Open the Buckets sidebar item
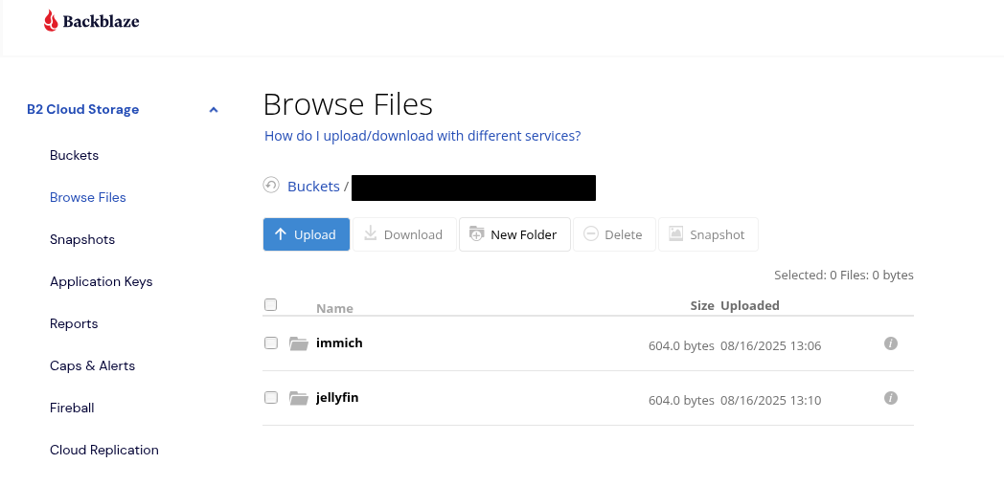The width and height of the screenshot is (1004, 486). coord(74,155)
